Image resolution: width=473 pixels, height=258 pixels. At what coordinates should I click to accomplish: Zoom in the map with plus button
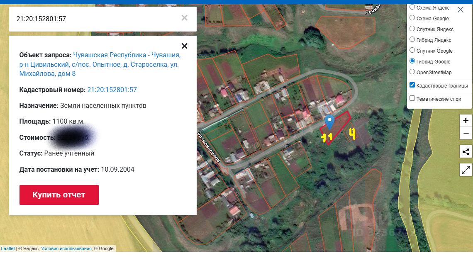click(466, 121)
